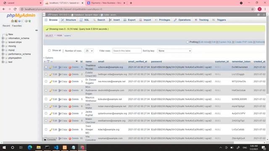
Task: Expand the laravel-stripe database tree
Action: point(3,42)
